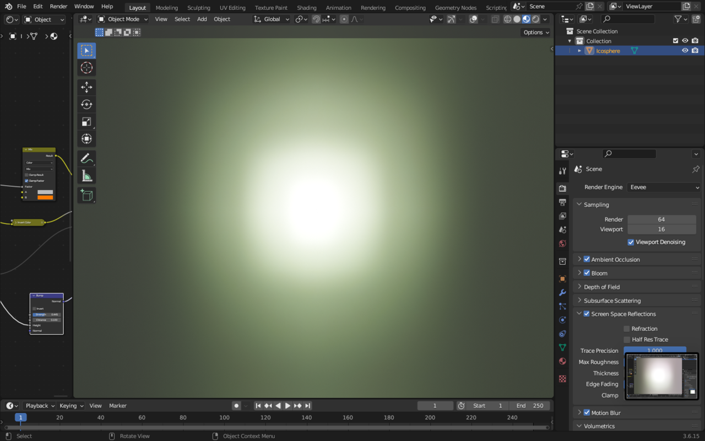
Task: Toggle proportional editing in viewport header
Action: coord(344,19)
